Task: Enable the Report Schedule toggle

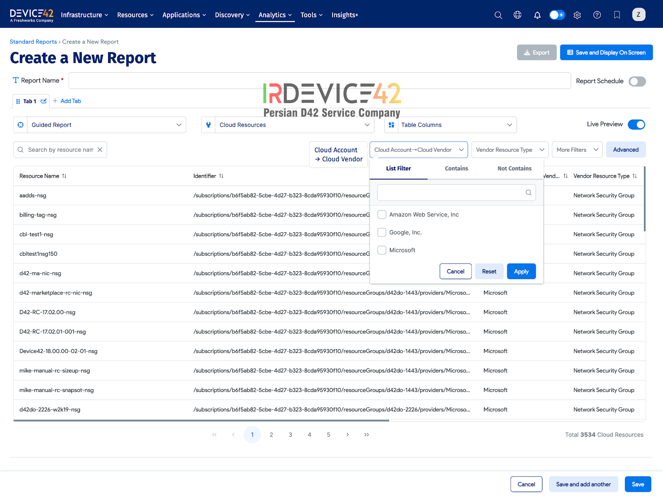Action: coord(637,81)
